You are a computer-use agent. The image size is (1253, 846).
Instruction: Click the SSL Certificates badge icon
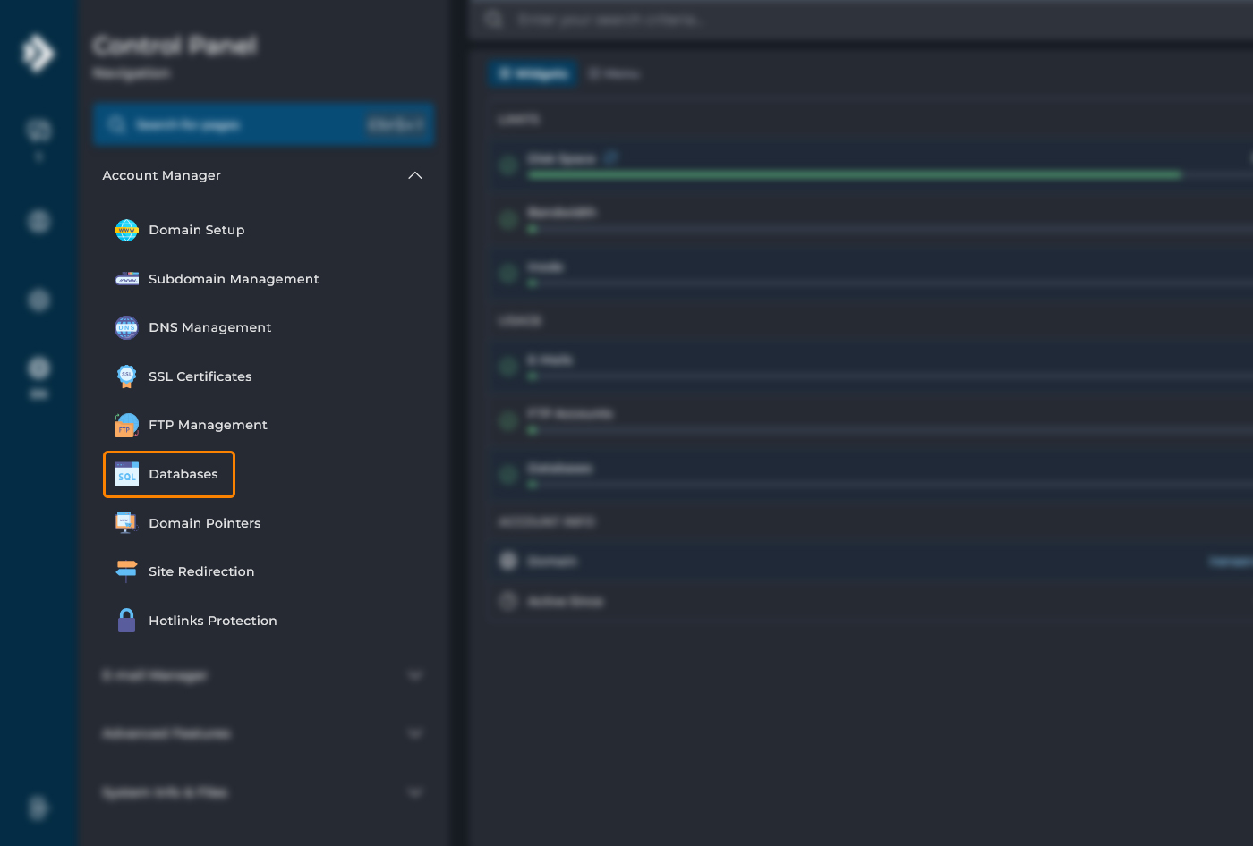click(126, 376)
